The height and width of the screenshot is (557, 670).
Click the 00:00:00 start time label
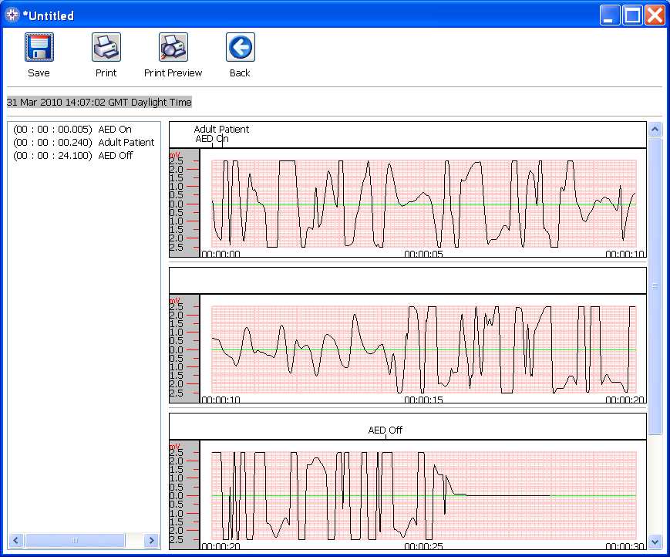[x=221, y=254]
